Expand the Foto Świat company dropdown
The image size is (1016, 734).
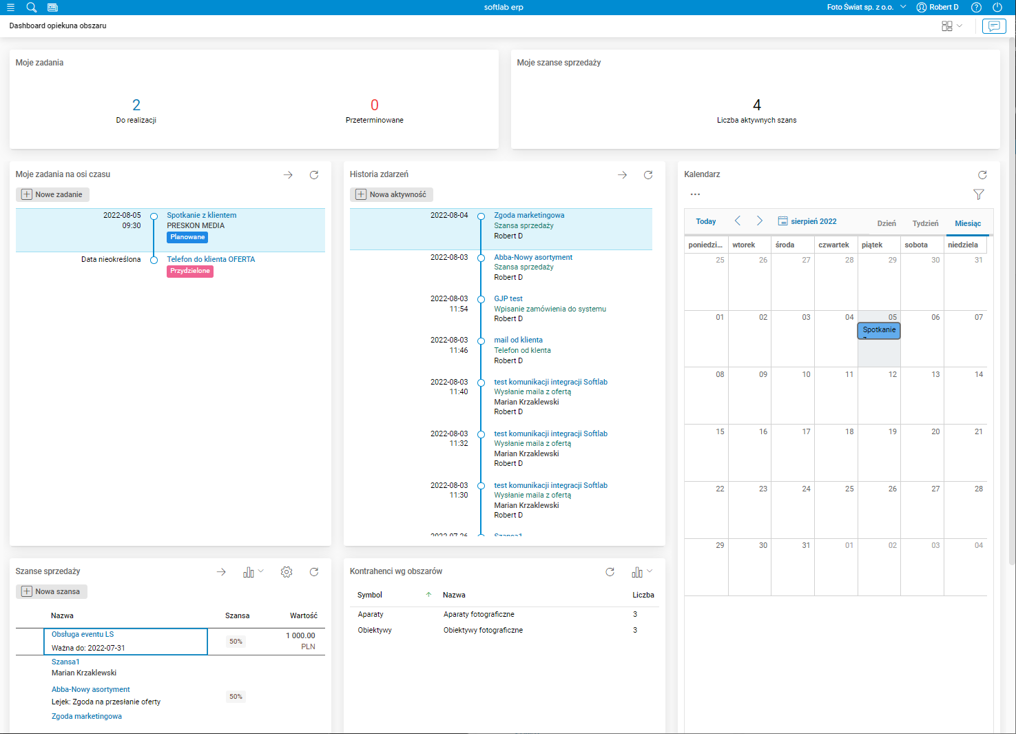tap(867, 7)
